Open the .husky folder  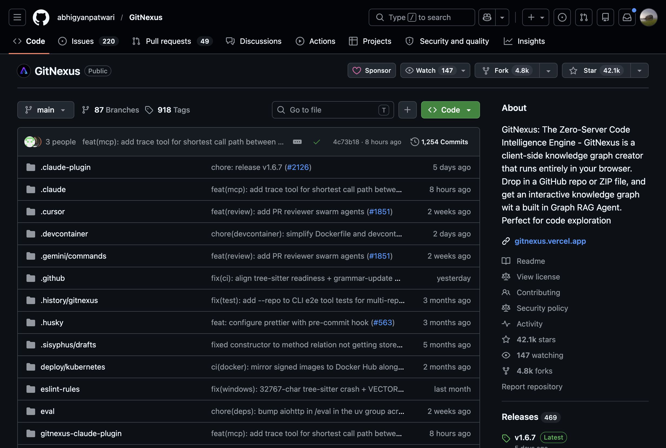pyautogui.click(x=52, y=322)
